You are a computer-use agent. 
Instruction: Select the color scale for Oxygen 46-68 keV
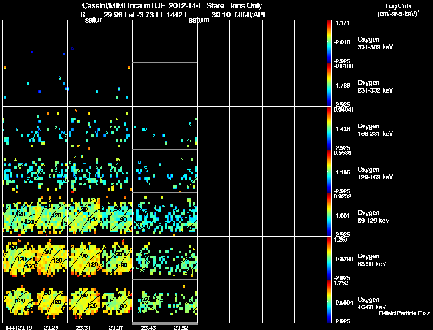coord(329,301)
